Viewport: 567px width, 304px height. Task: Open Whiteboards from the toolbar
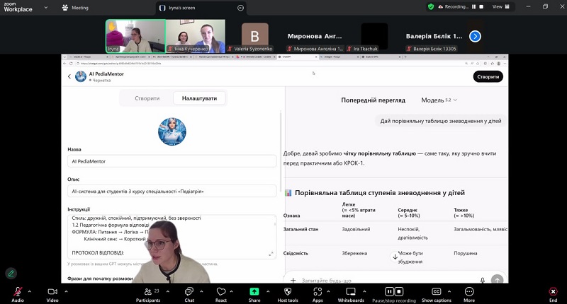click(350, 291)
